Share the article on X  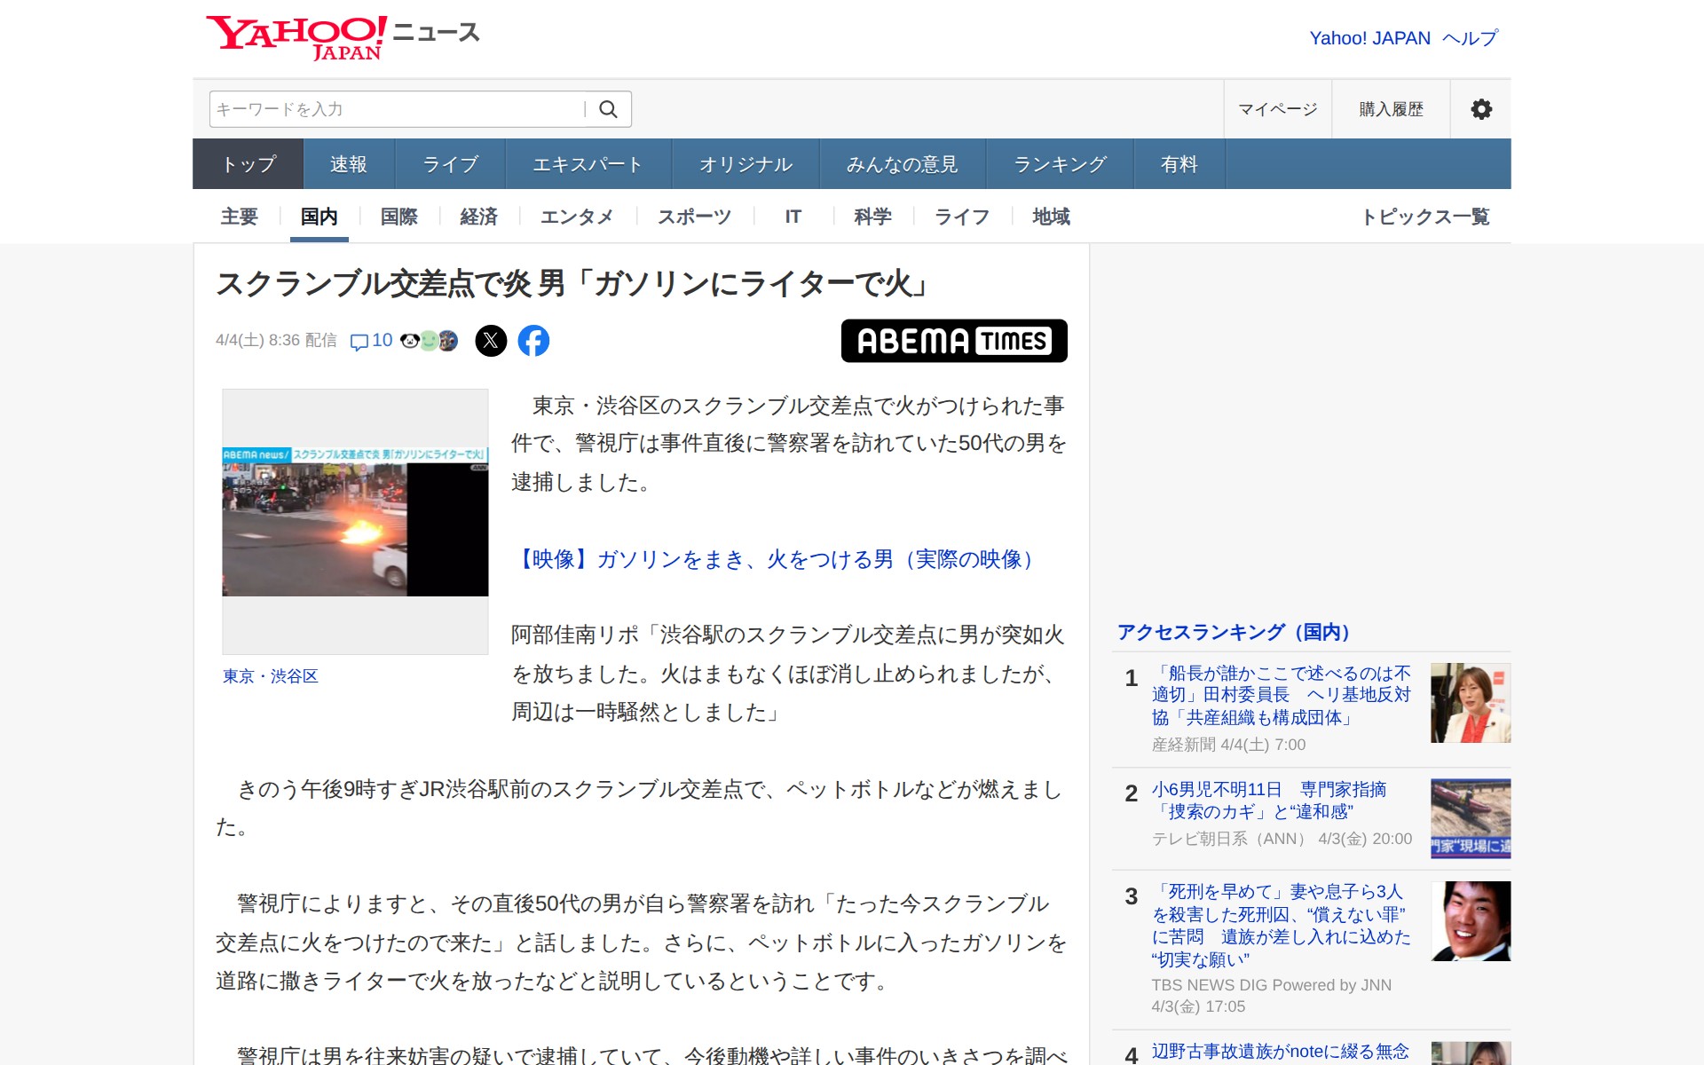pos(493,340)
